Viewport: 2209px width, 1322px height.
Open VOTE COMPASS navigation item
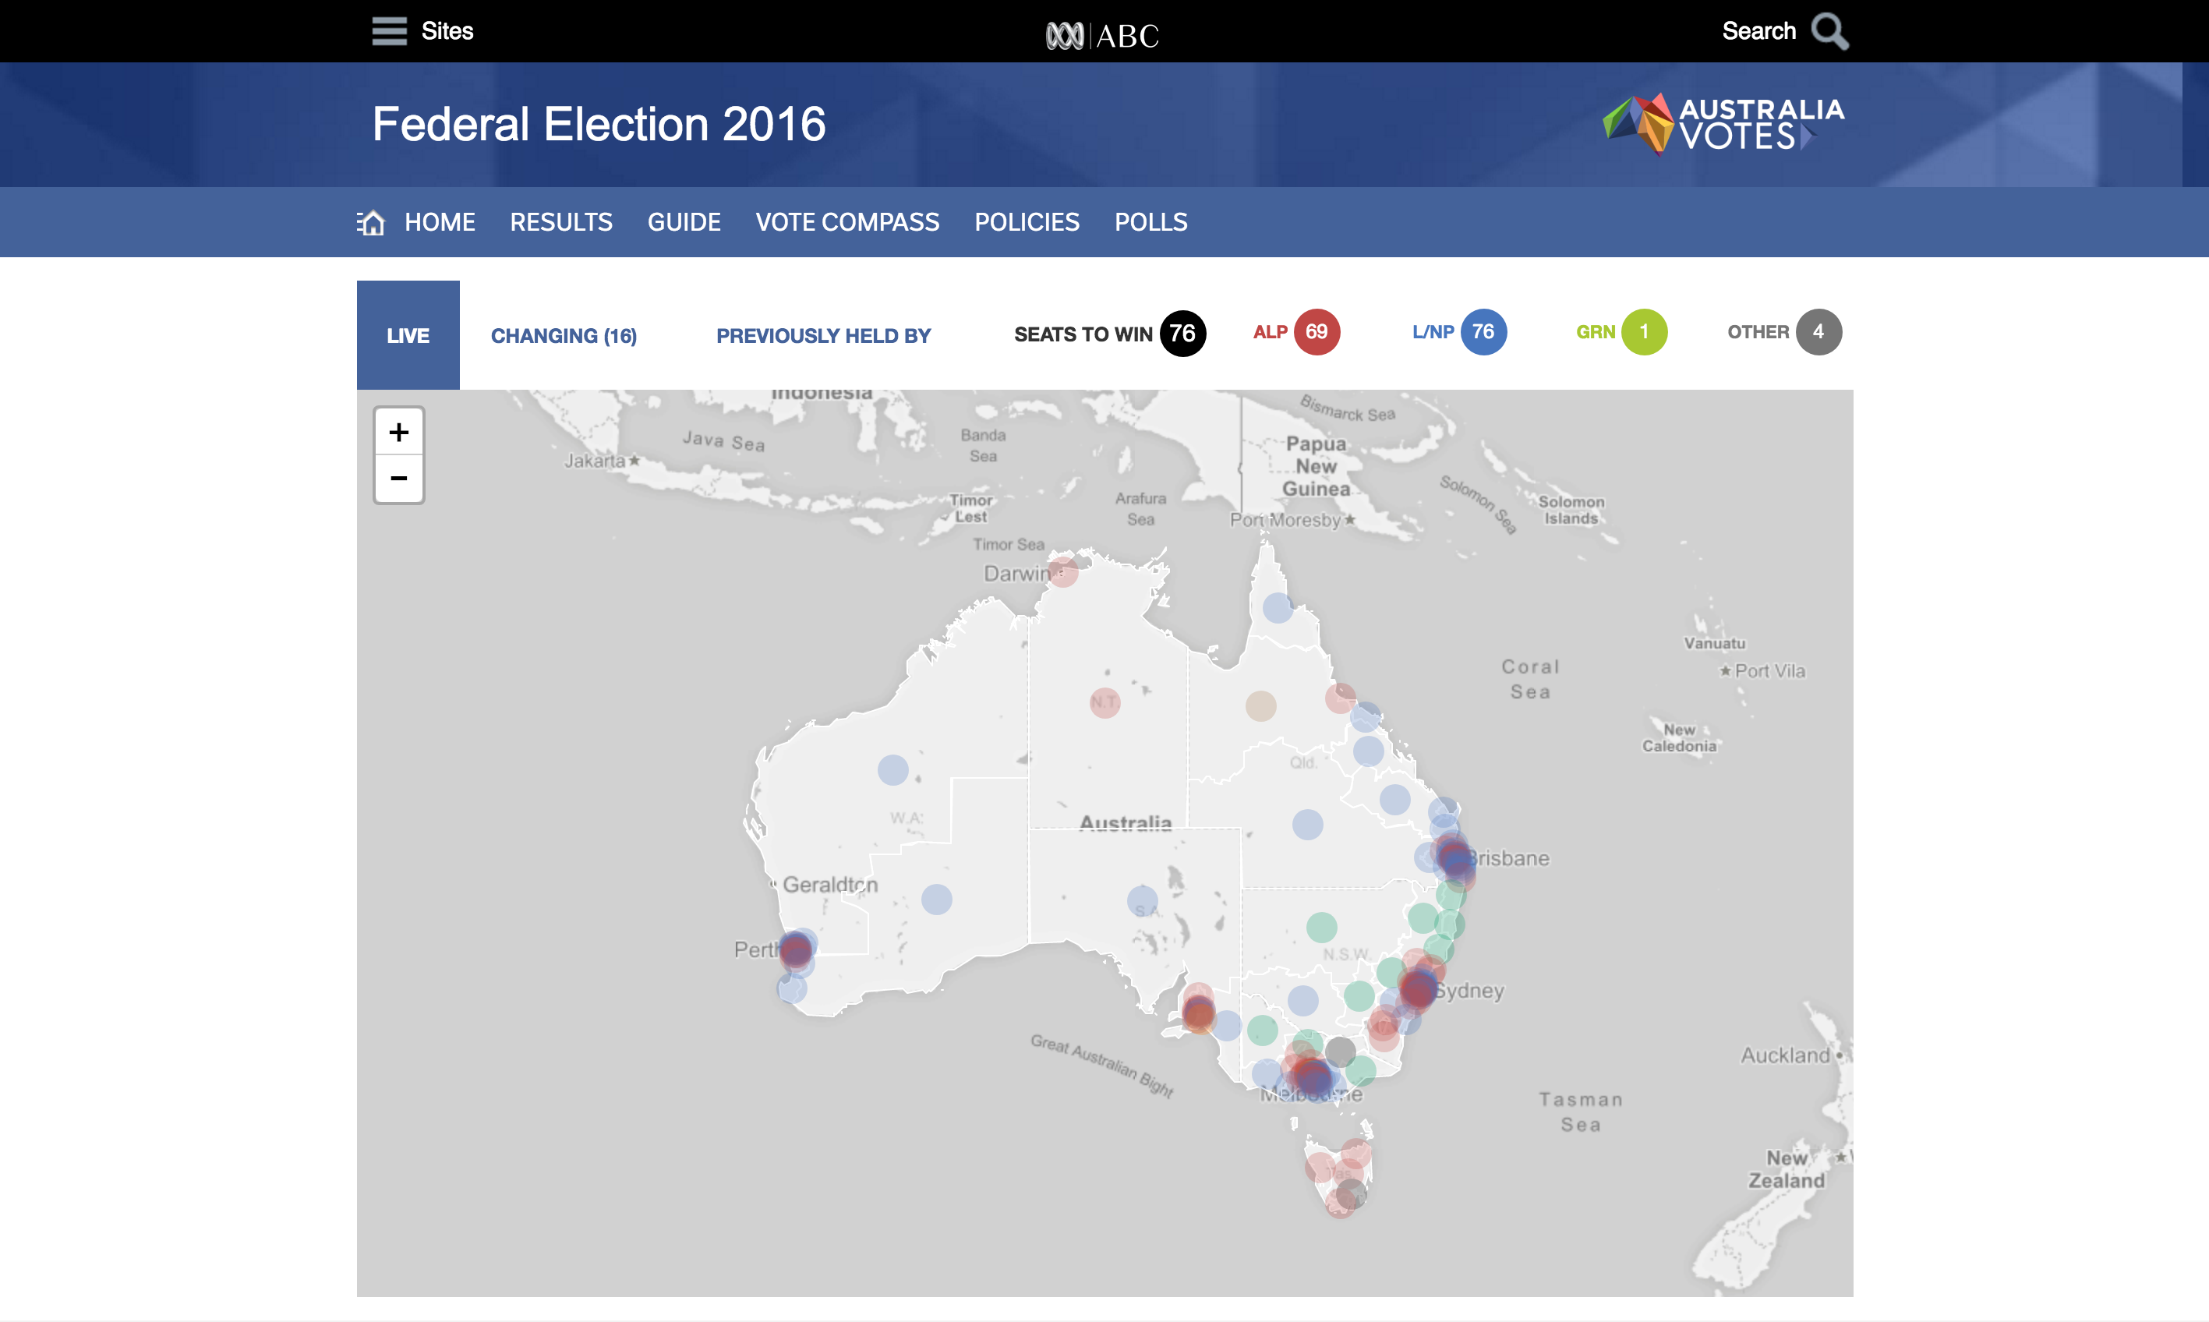[847, 222]
